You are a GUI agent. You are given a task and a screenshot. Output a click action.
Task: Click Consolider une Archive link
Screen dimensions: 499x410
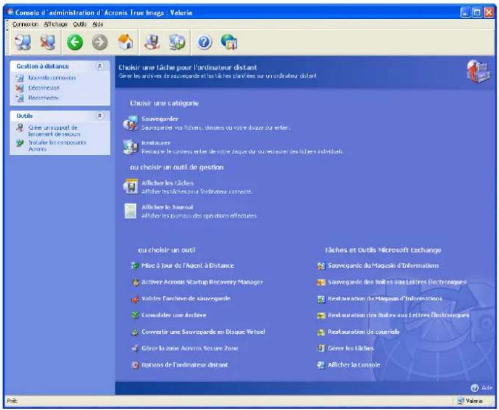coord(174,315)
